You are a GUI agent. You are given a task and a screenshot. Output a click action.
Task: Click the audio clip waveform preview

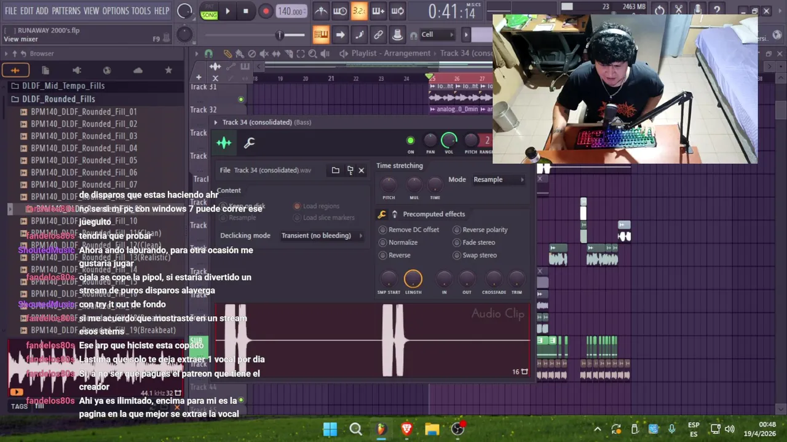[372, 340]
